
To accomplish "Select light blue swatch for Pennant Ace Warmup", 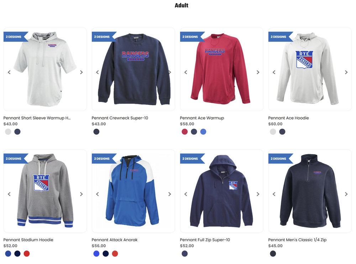I will click(203, 132).
